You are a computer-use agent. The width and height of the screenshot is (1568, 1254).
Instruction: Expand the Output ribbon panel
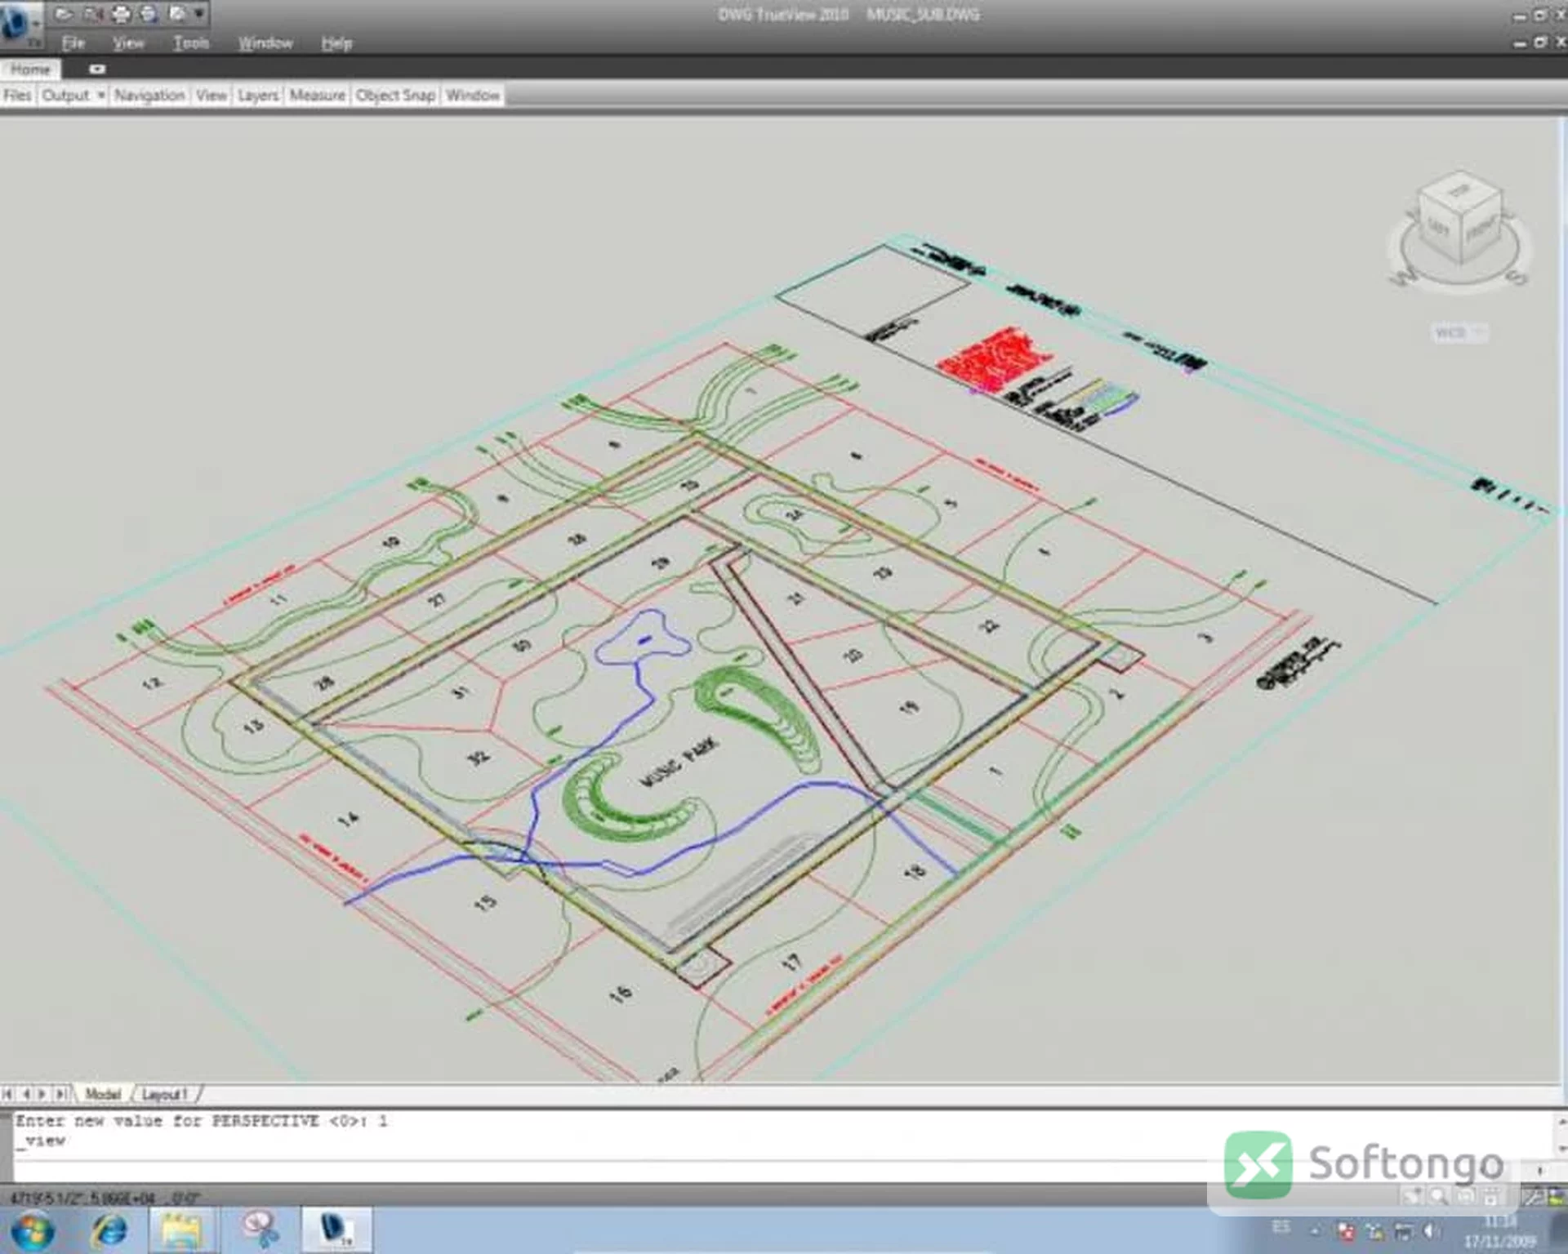65,96
